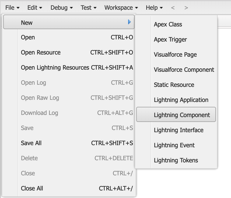231x198 pixels.
Task: Create a new Apex Class
Action: pyautogui.click(x=168, y=25)
